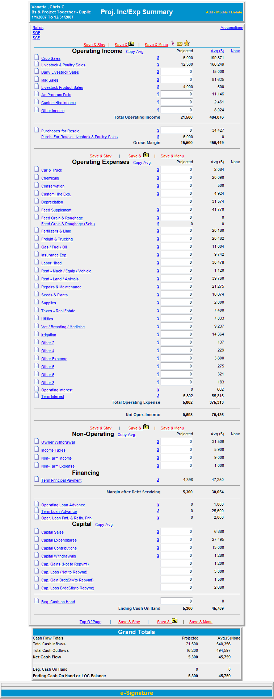This screenshot has height=699, width=274.
Task: Click the $ link for Livestock Product Sales
Action: click(x=158, y=87)
